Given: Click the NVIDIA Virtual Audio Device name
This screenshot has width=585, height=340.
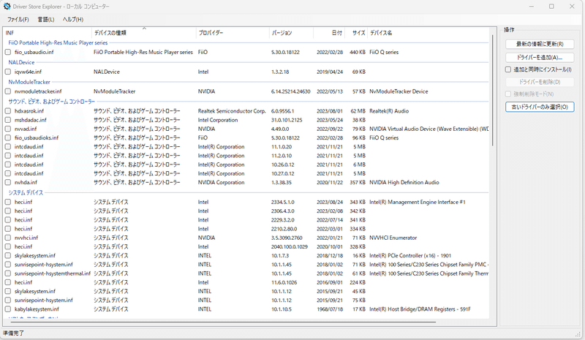Looking at the screenshot, I should pos(429,129).
